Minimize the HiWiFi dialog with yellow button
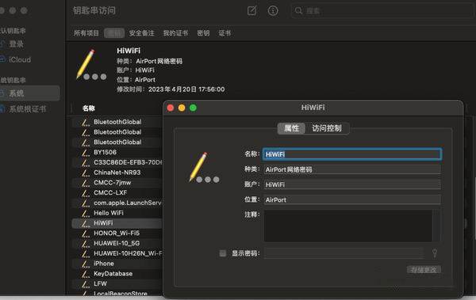The width and height of the screenshot is (476, 300). pyautogui.click(x=182, y=108)
